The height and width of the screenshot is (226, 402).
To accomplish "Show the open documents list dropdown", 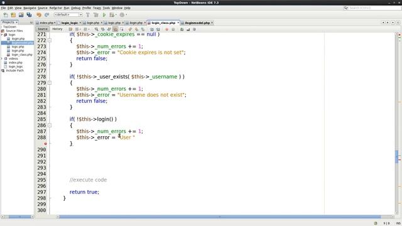I will point(393,23).
